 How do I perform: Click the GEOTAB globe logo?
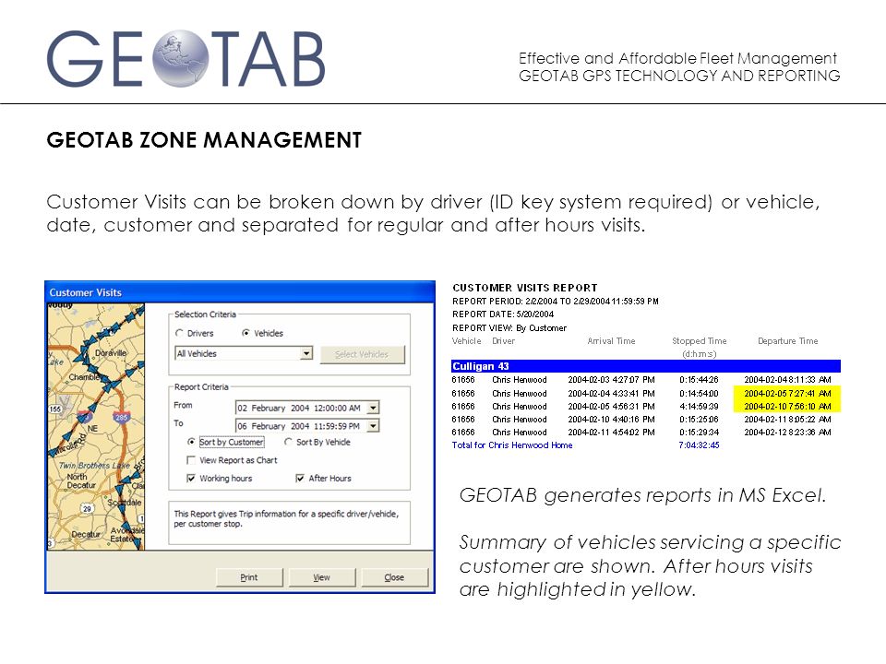(x=180, y=58)
